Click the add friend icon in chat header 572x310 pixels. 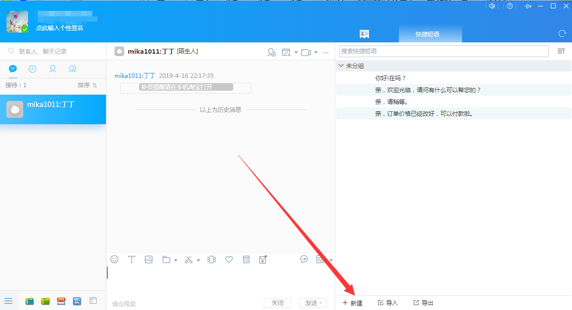[x=271, y=52]
